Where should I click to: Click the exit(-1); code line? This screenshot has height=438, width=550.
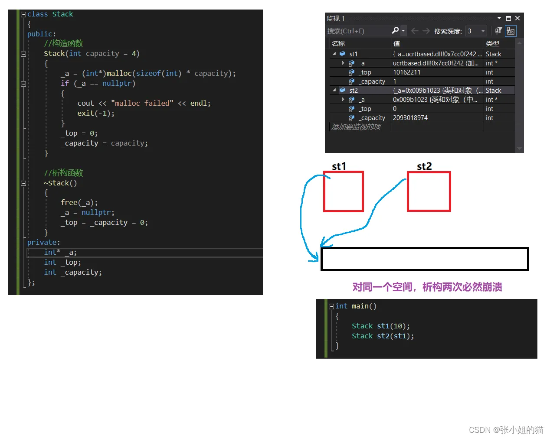coord(96,113)
